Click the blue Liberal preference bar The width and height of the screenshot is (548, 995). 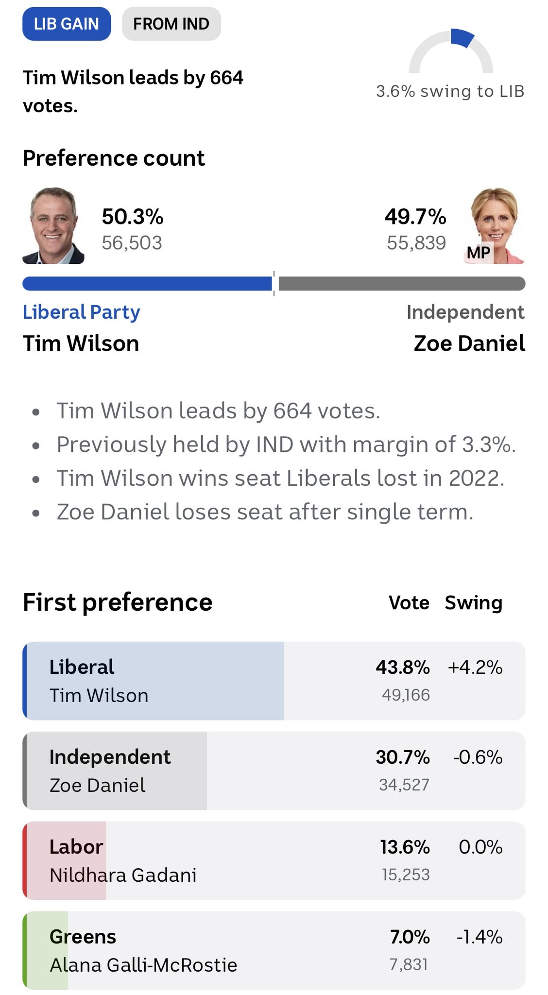tap(147, 284)
